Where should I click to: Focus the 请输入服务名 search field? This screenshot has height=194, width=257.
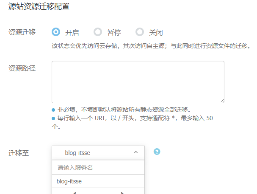click(x=98, y=168)
